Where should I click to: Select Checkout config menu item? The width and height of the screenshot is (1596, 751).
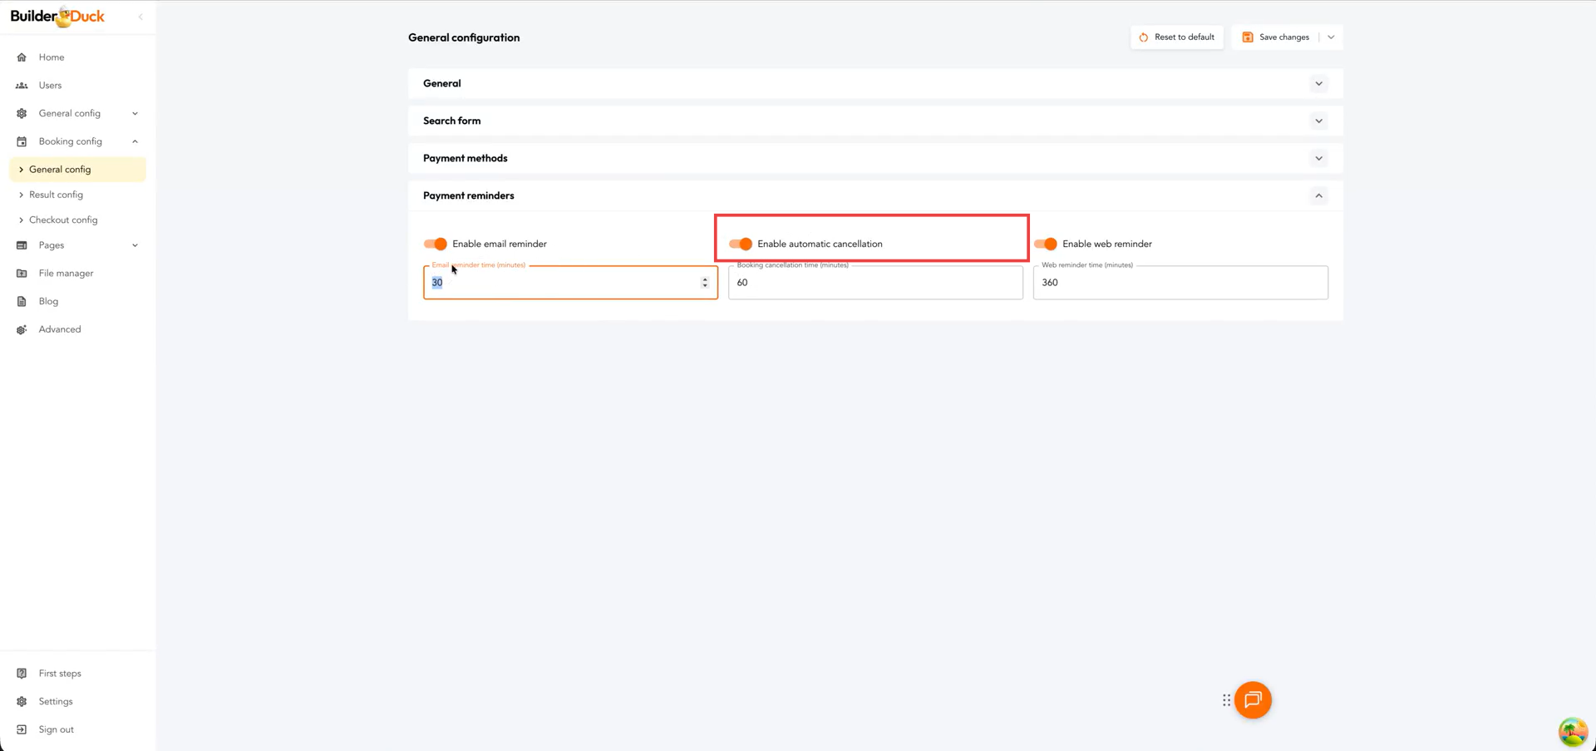[x=63, y=220]
